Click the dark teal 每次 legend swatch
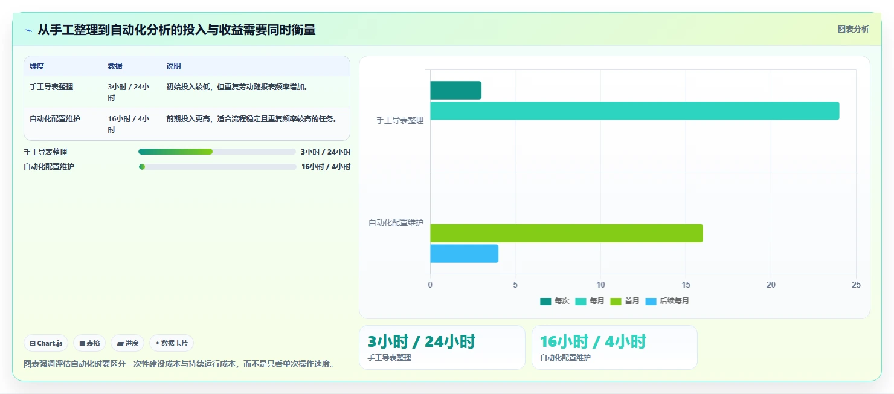The width and height of the screenshot is (894, 394). (545, 301)
